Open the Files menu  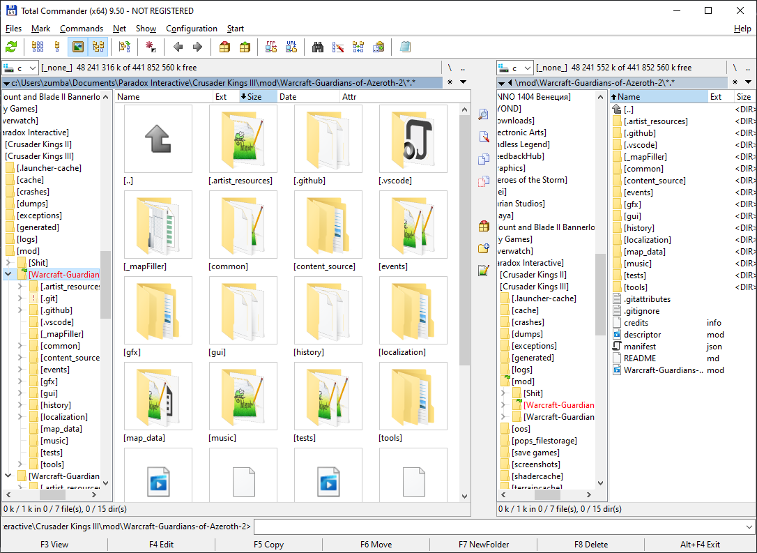[13, 29]
